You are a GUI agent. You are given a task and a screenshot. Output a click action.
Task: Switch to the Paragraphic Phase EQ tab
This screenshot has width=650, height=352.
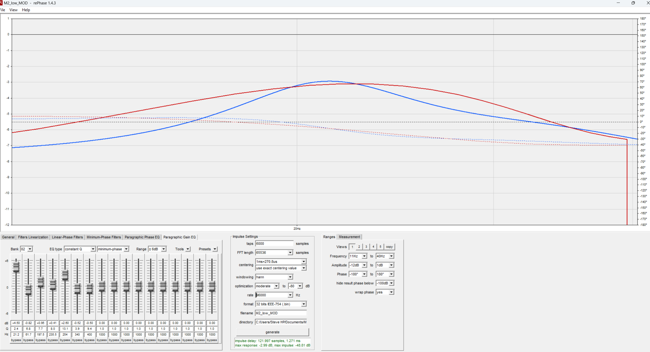click(142, 237)
